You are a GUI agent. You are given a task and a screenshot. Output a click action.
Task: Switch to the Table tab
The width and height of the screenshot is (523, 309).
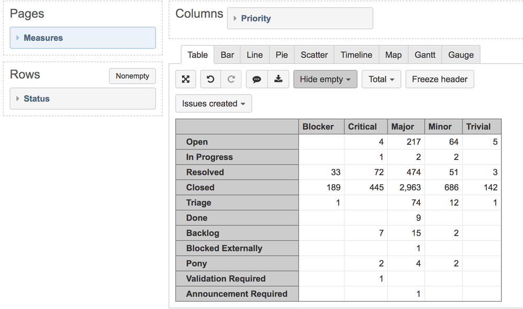[x=197, y=55]
